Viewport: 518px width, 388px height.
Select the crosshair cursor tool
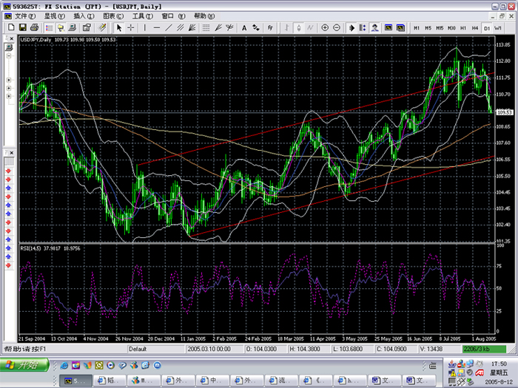pos(131,27)
